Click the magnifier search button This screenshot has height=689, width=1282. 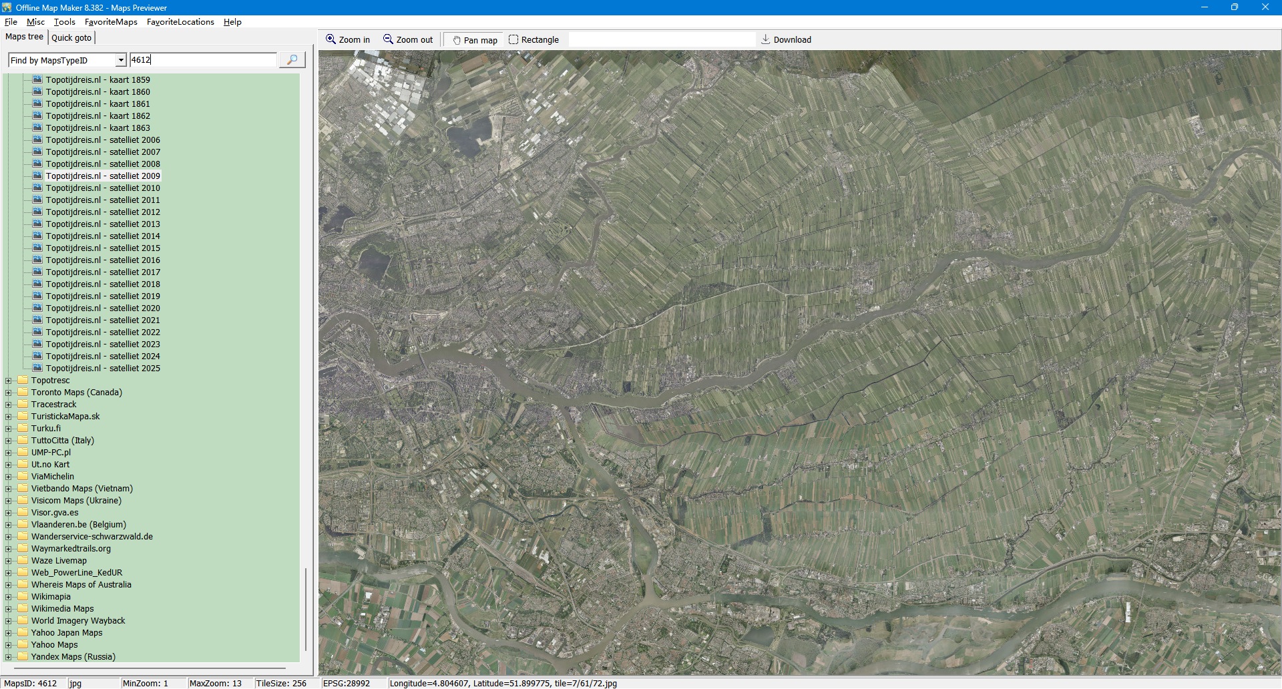click(x=292, y=60)
